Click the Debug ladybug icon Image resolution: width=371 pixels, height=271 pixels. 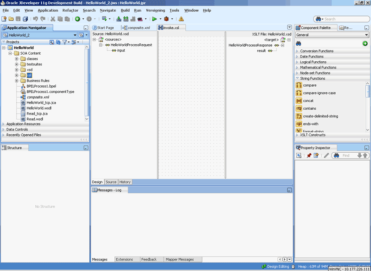point(166,19)
